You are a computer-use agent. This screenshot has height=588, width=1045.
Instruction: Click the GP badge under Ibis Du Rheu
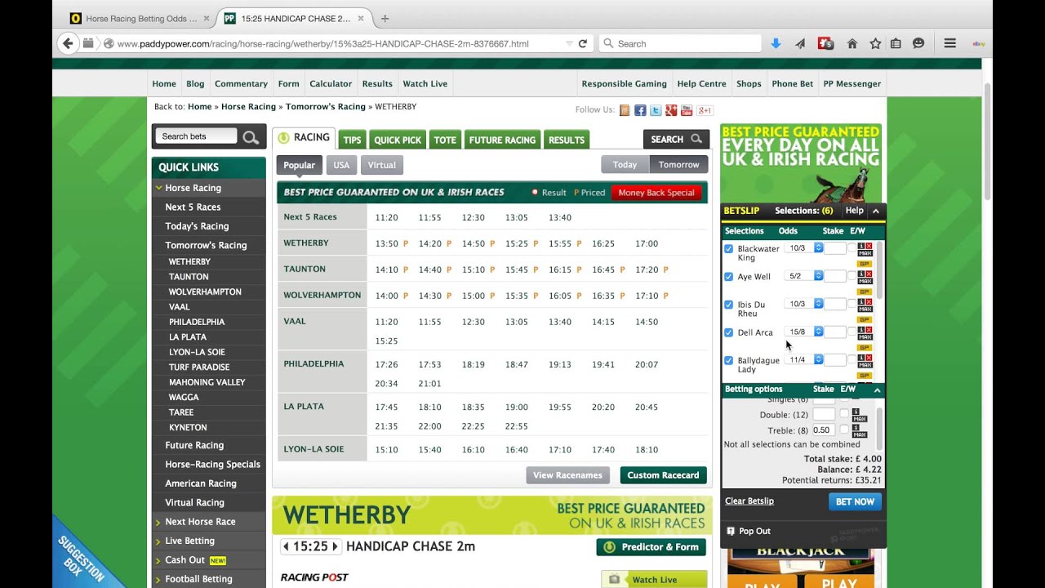tap(865, 319)
